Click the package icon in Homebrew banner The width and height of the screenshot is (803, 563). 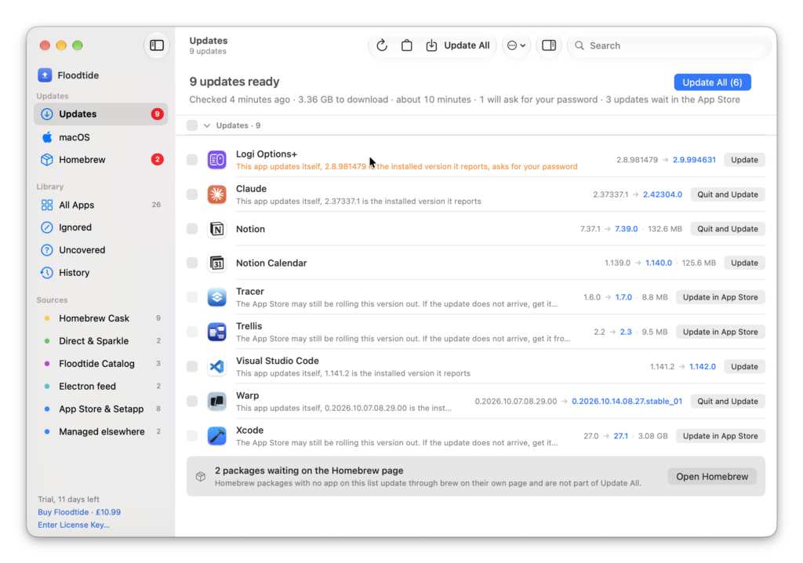tap(201, 477)
